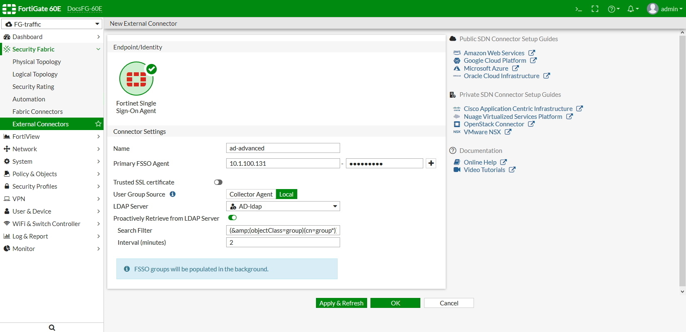Click the FortiGate logo icon
This screenshot has height=332, width=686.
(9, 9)
